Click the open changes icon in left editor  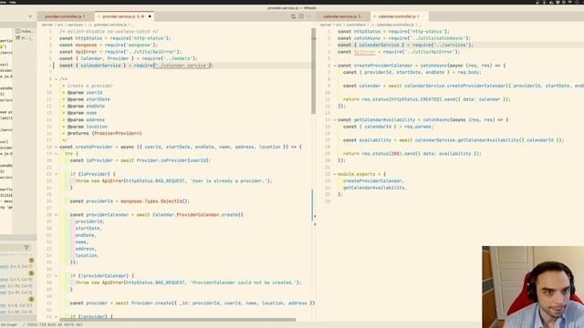[293, 16]
